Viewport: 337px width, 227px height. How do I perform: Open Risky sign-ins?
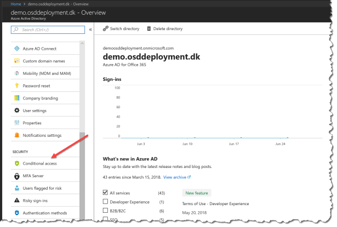(45, 201)
